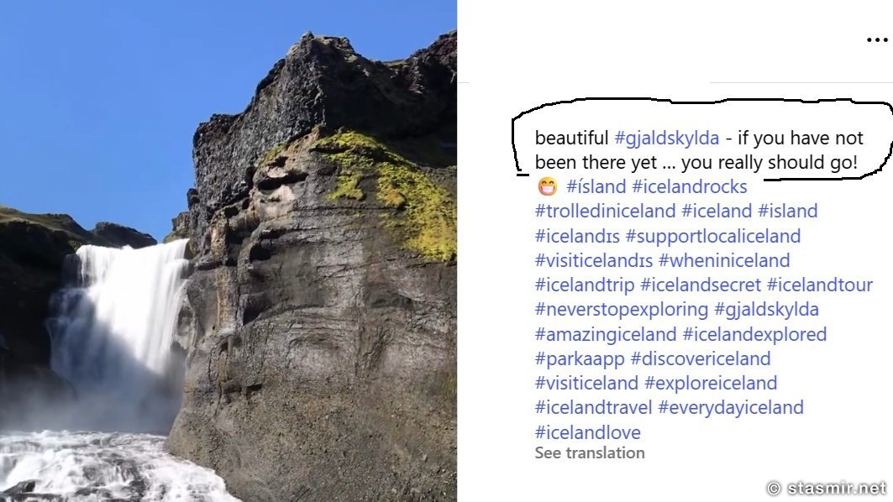Open the #parkaapp hashtag
The height and width of the screenshot is (502, 893).
pos(580,359)
